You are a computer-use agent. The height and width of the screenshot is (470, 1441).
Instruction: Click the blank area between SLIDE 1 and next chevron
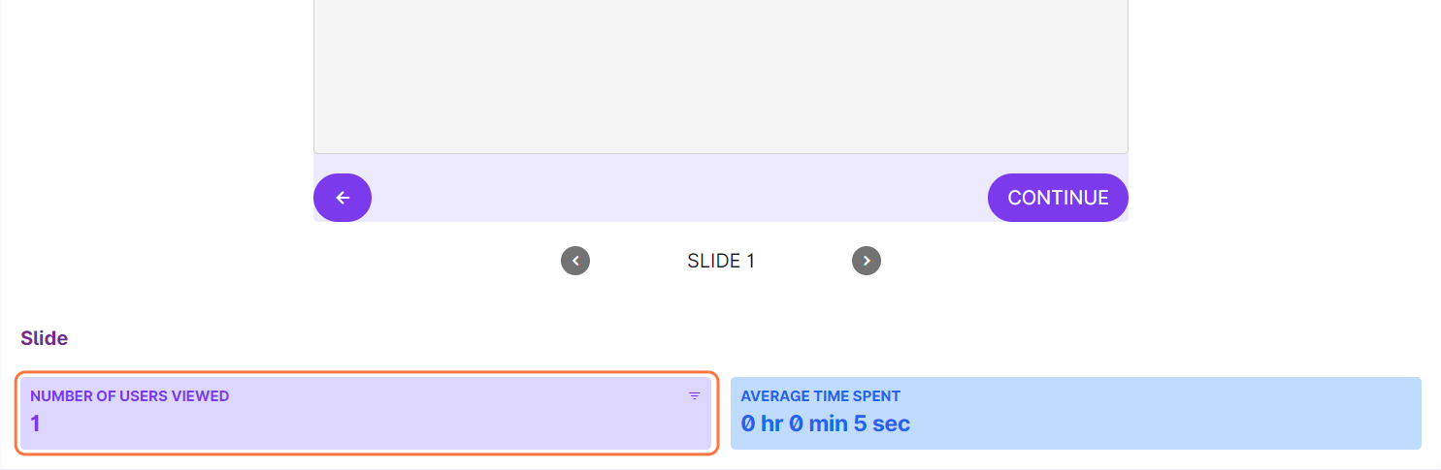[803, 261]
